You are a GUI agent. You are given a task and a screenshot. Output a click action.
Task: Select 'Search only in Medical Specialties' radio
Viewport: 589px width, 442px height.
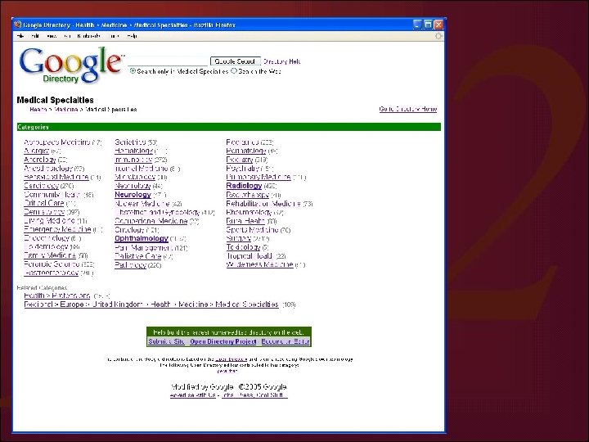tap(133, 70)
